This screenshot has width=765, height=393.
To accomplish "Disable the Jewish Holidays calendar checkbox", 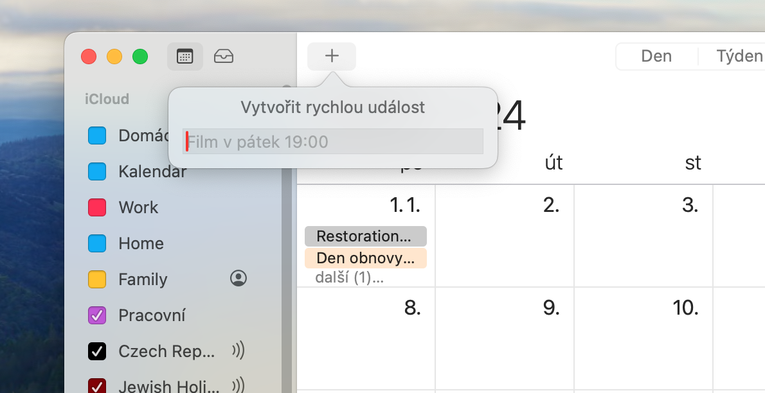I will pos(97,386).
